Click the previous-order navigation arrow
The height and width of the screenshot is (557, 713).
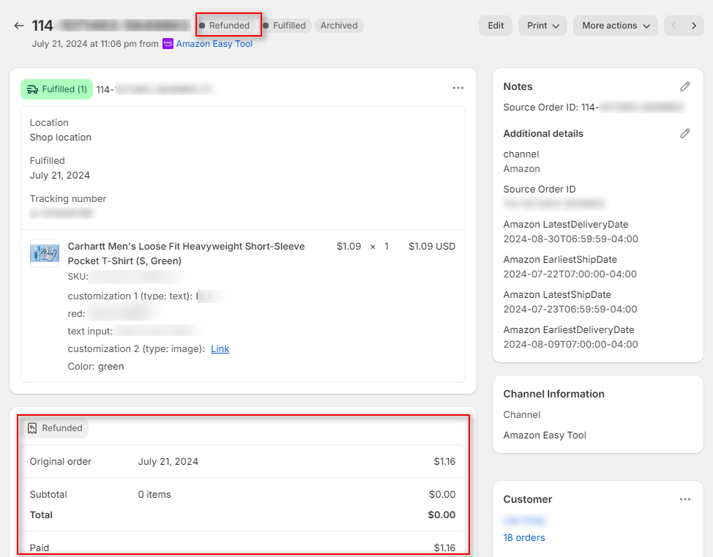pyautogui.click(x=672, y=25)
